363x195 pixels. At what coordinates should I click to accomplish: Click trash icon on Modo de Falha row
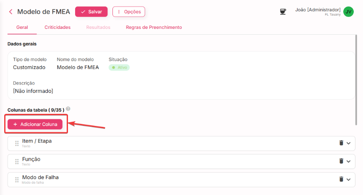pyautogui.click(x=341, y=179)
